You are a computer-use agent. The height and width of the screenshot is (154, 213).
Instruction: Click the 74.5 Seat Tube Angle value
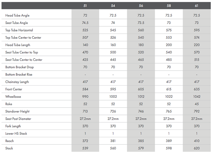pyautogui.click(x=85, y=23)
